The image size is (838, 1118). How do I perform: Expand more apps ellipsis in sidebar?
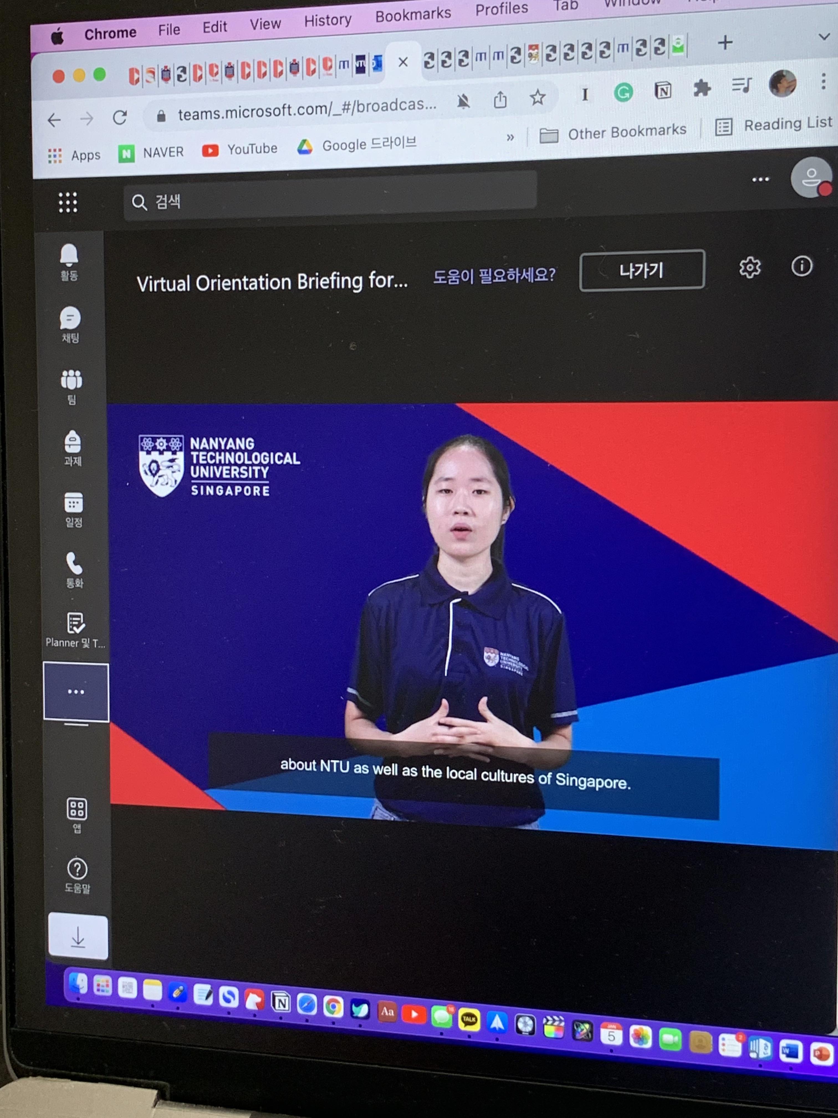[76, 692]
